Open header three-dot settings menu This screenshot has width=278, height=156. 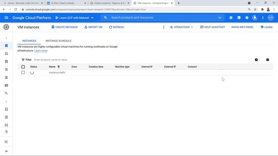[x=263, y=18]
